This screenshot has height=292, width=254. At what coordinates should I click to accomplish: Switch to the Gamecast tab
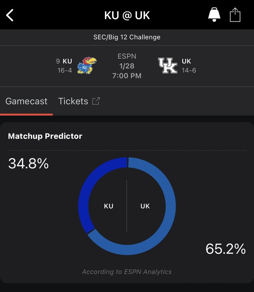[x=26, y=101]
